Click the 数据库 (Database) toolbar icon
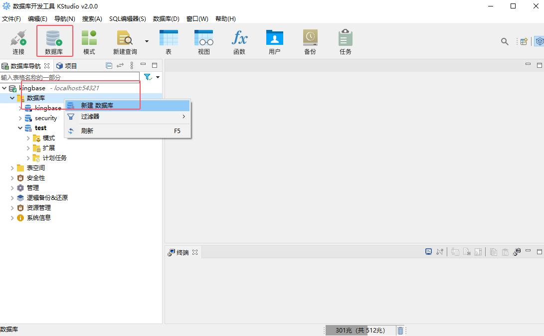The image size is (544, 336). (54, 41)
